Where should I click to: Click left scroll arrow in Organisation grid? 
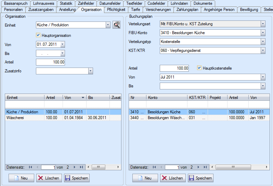[x=88, y=167]
